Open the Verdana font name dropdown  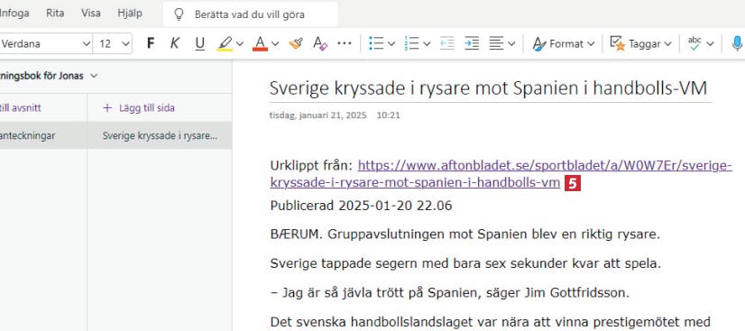coord(45,43)
